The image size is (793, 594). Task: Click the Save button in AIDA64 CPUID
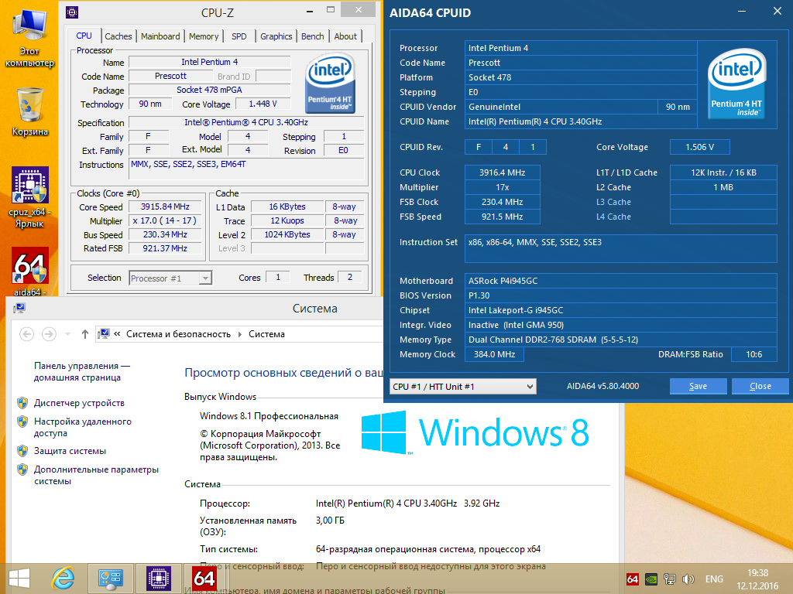(698, 386)
